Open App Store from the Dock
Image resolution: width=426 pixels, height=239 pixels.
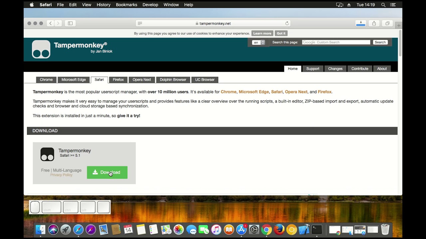pos(241,229)
